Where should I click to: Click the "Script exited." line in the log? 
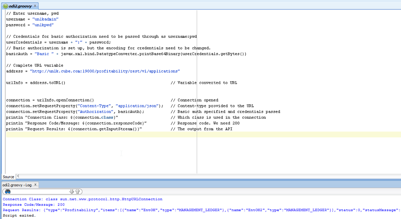coord(19,215)
